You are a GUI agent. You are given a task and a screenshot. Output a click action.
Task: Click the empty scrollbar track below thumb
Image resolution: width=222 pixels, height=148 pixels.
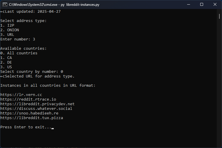tap(219, 87)
